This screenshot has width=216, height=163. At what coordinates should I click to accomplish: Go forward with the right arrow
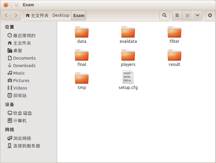tap(16, 15)
